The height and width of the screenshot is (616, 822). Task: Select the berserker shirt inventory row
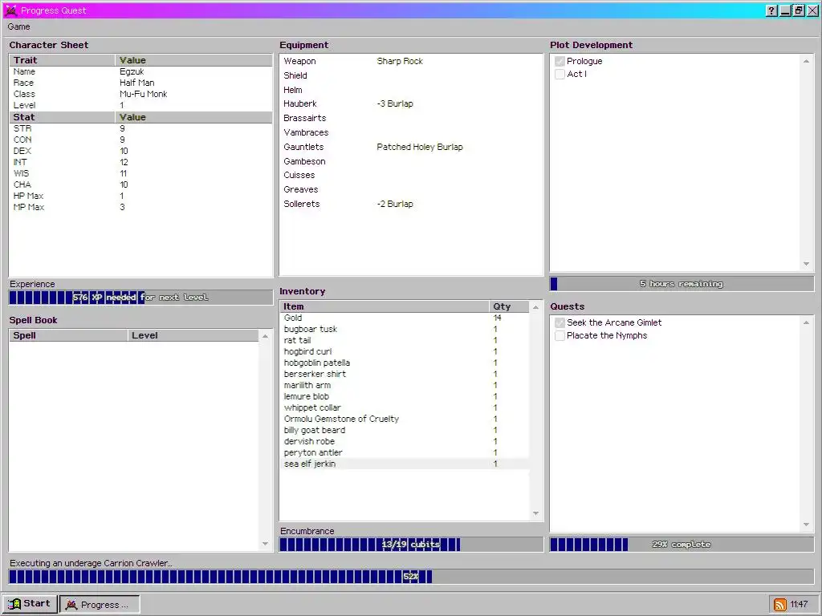405,374
